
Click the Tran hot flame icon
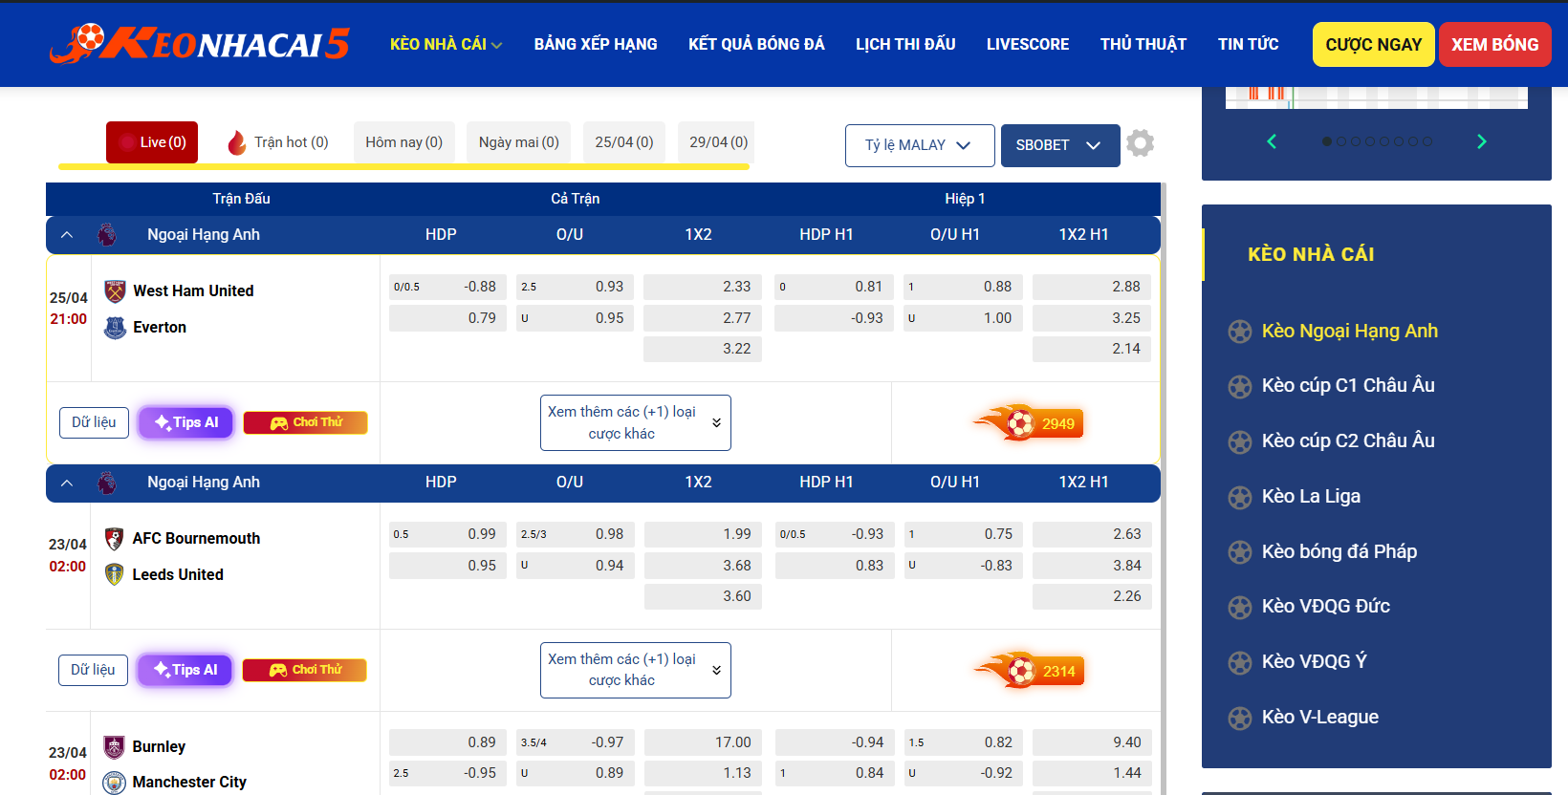click(237, 142)
